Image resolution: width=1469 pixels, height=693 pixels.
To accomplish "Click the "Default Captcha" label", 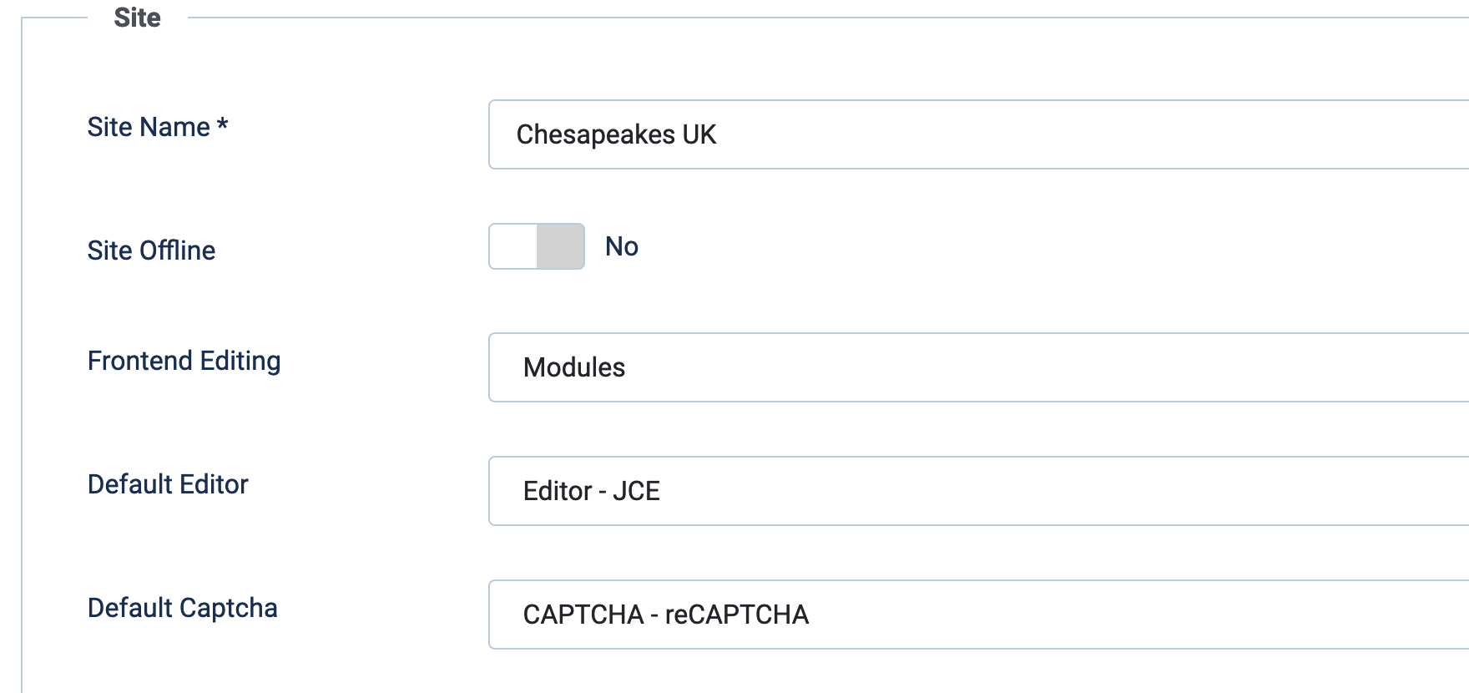I will [182, 608].
